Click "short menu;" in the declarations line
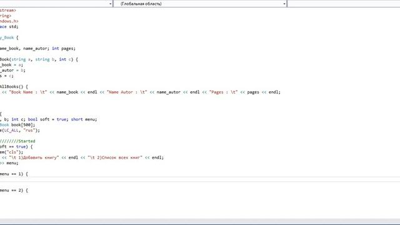 coord(84,119)
